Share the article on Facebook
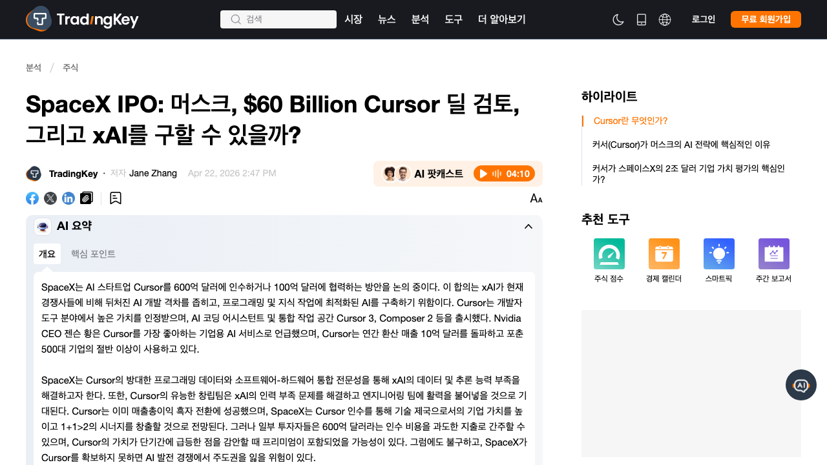Viewport: 827px width, 465px height. pos(32,198)
